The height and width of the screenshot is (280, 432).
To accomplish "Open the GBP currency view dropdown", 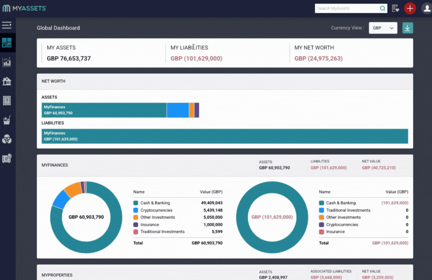I will [x=383, y=28].
